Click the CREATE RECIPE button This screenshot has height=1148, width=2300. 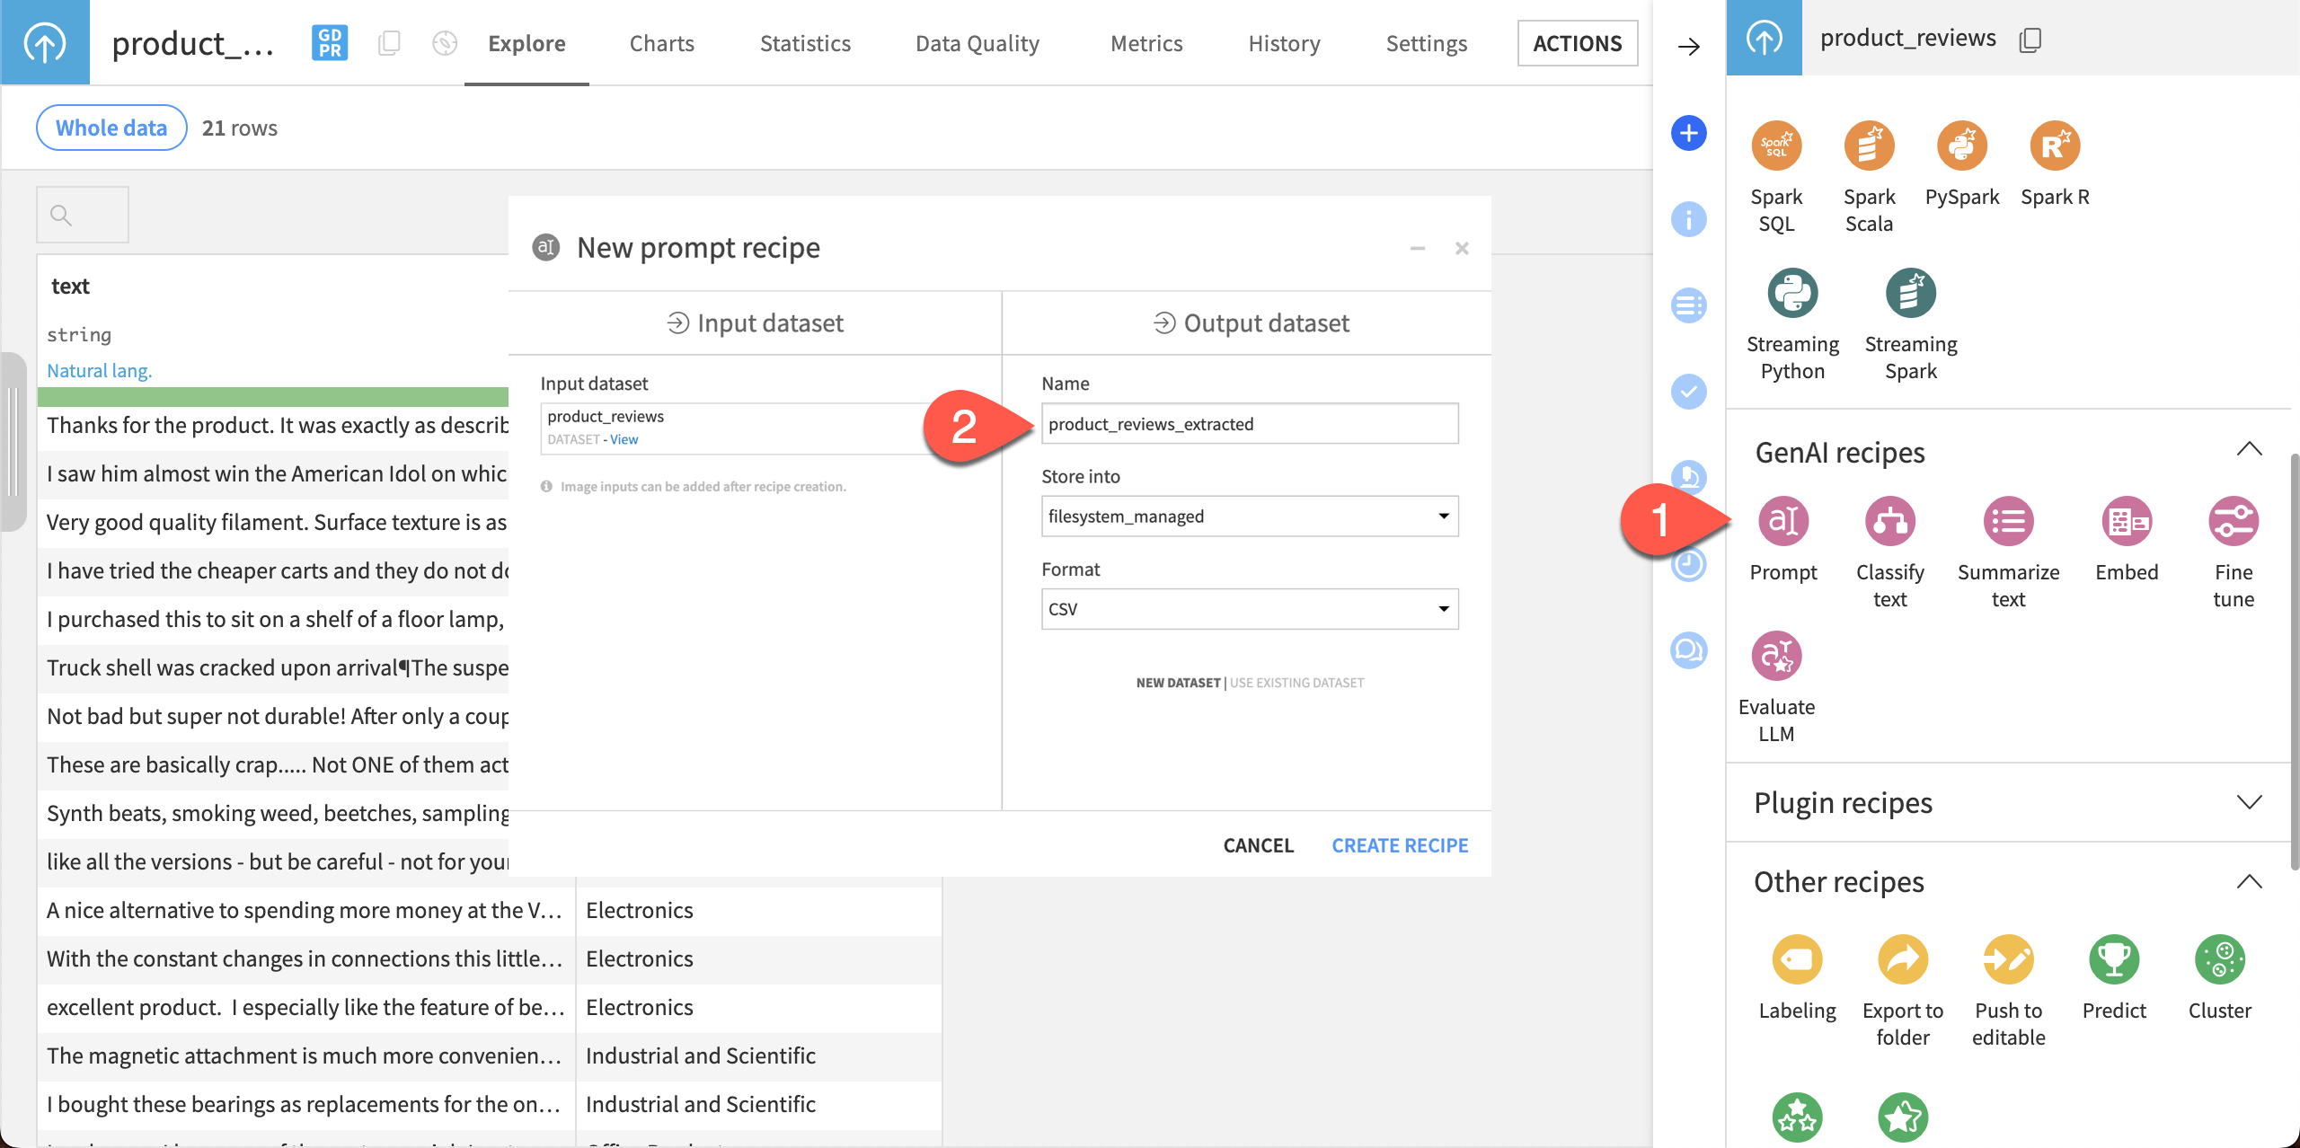tap(1400, 844)
